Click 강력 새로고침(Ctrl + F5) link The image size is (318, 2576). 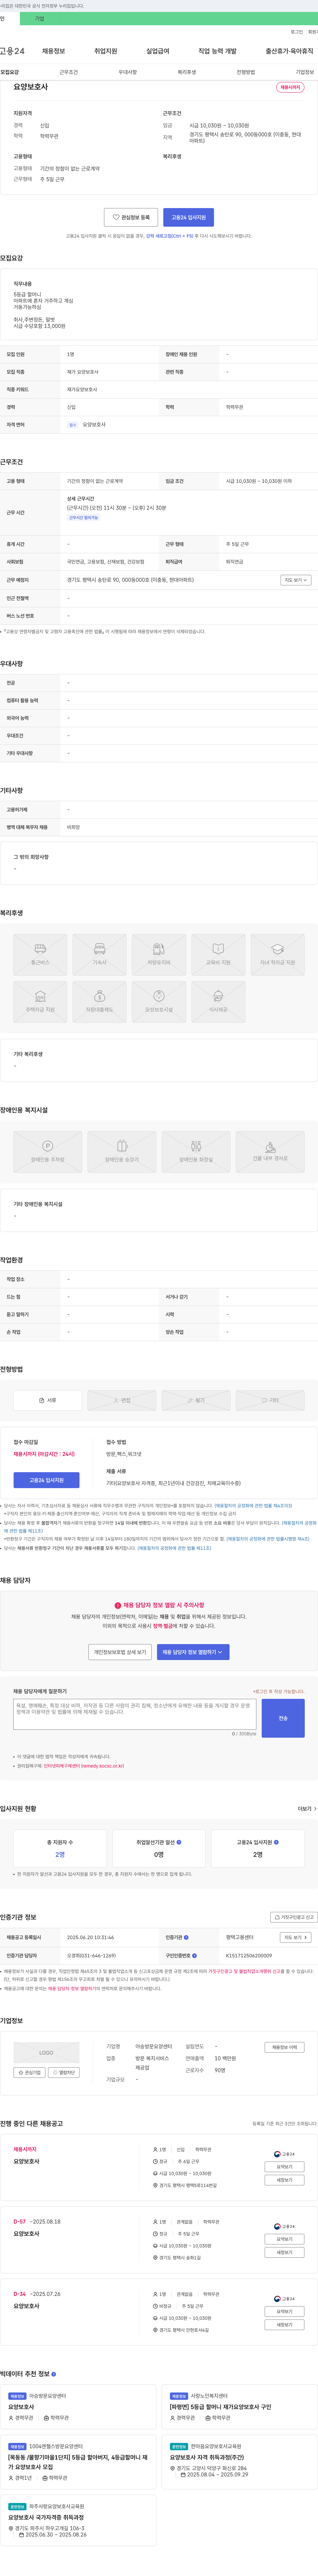170,236
